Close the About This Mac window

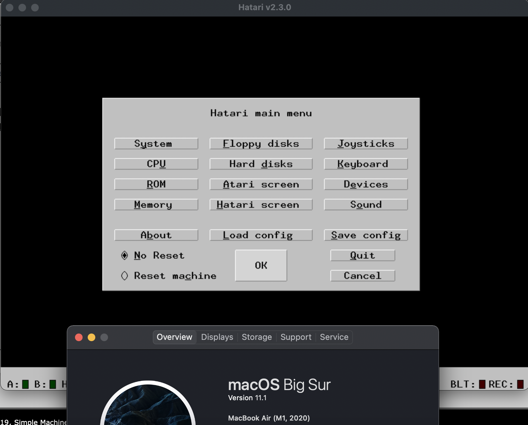tap(79, 337)
